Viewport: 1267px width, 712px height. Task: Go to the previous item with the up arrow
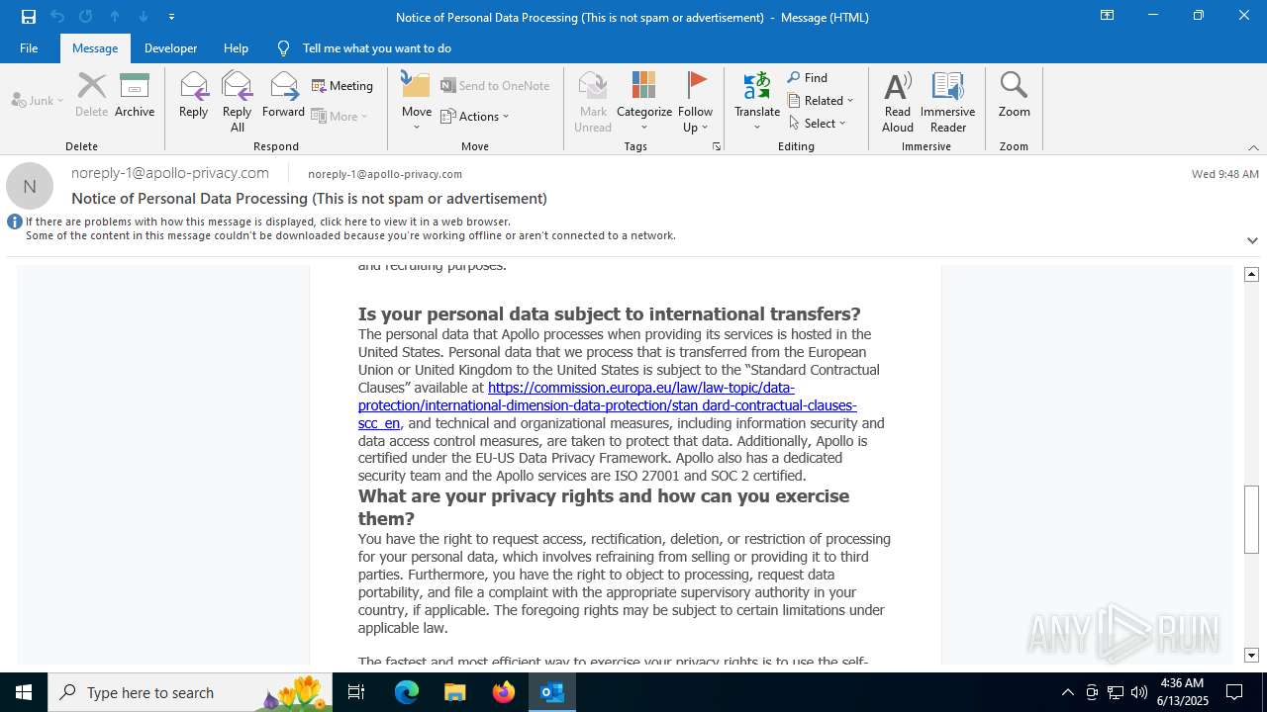[x=115, y=17]
